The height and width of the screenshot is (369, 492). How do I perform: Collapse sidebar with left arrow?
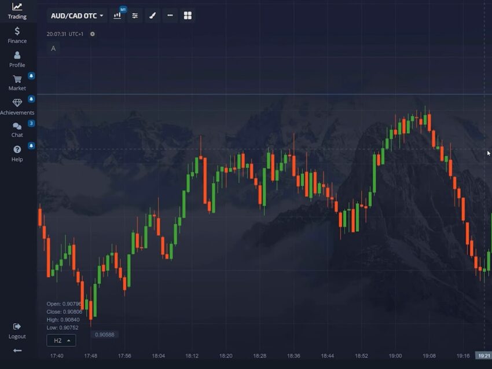[17, 350]
